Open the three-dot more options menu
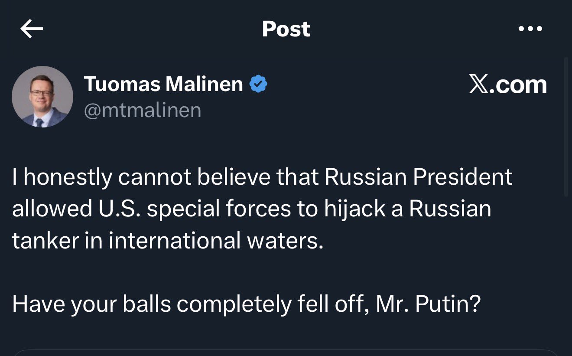The image size is (572, 356). (530, 29)
